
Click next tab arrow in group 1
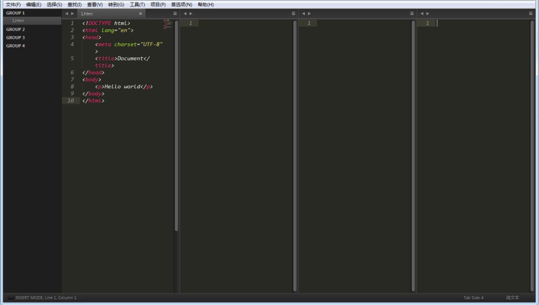pos(72,13)
